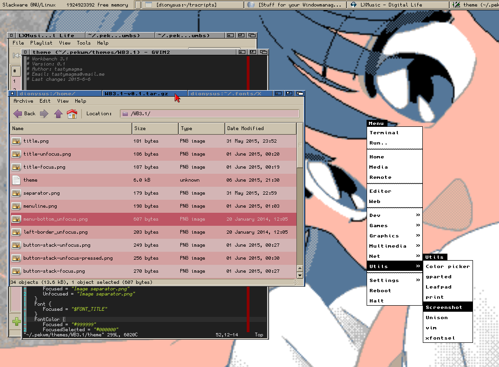Choose gparted in the Utils submenu
This screenshot has height=367, width=499.
pos(448,277)
